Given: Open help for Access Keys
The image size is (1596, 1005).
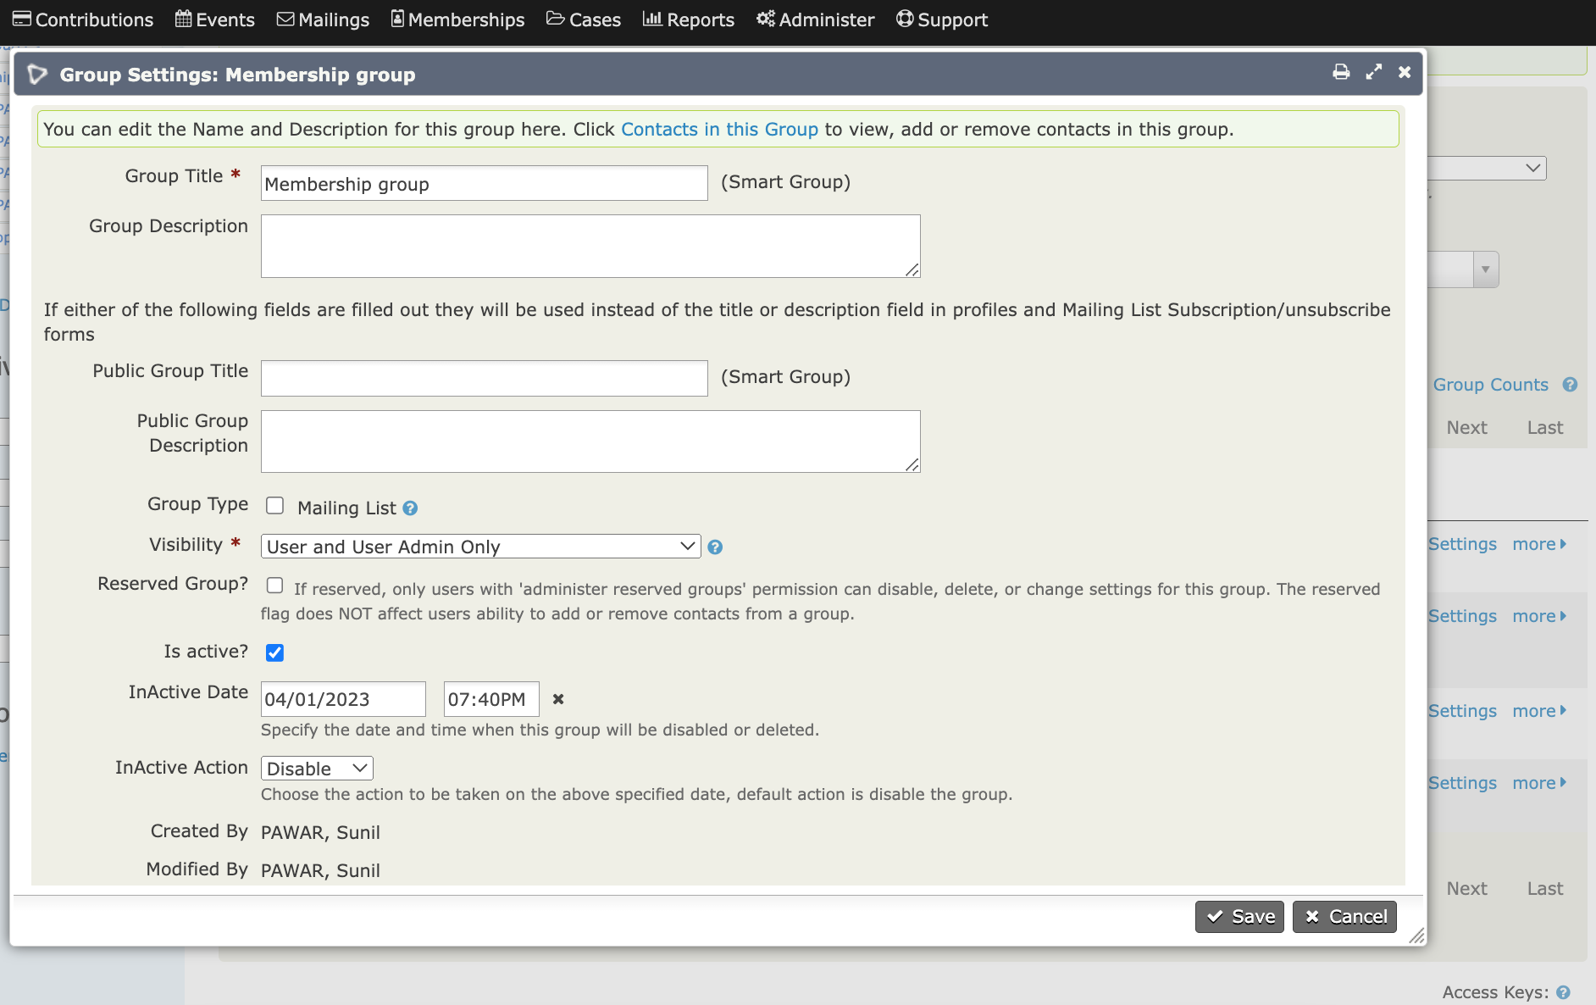Looking at the screenshot, I should click(1564, 992).
